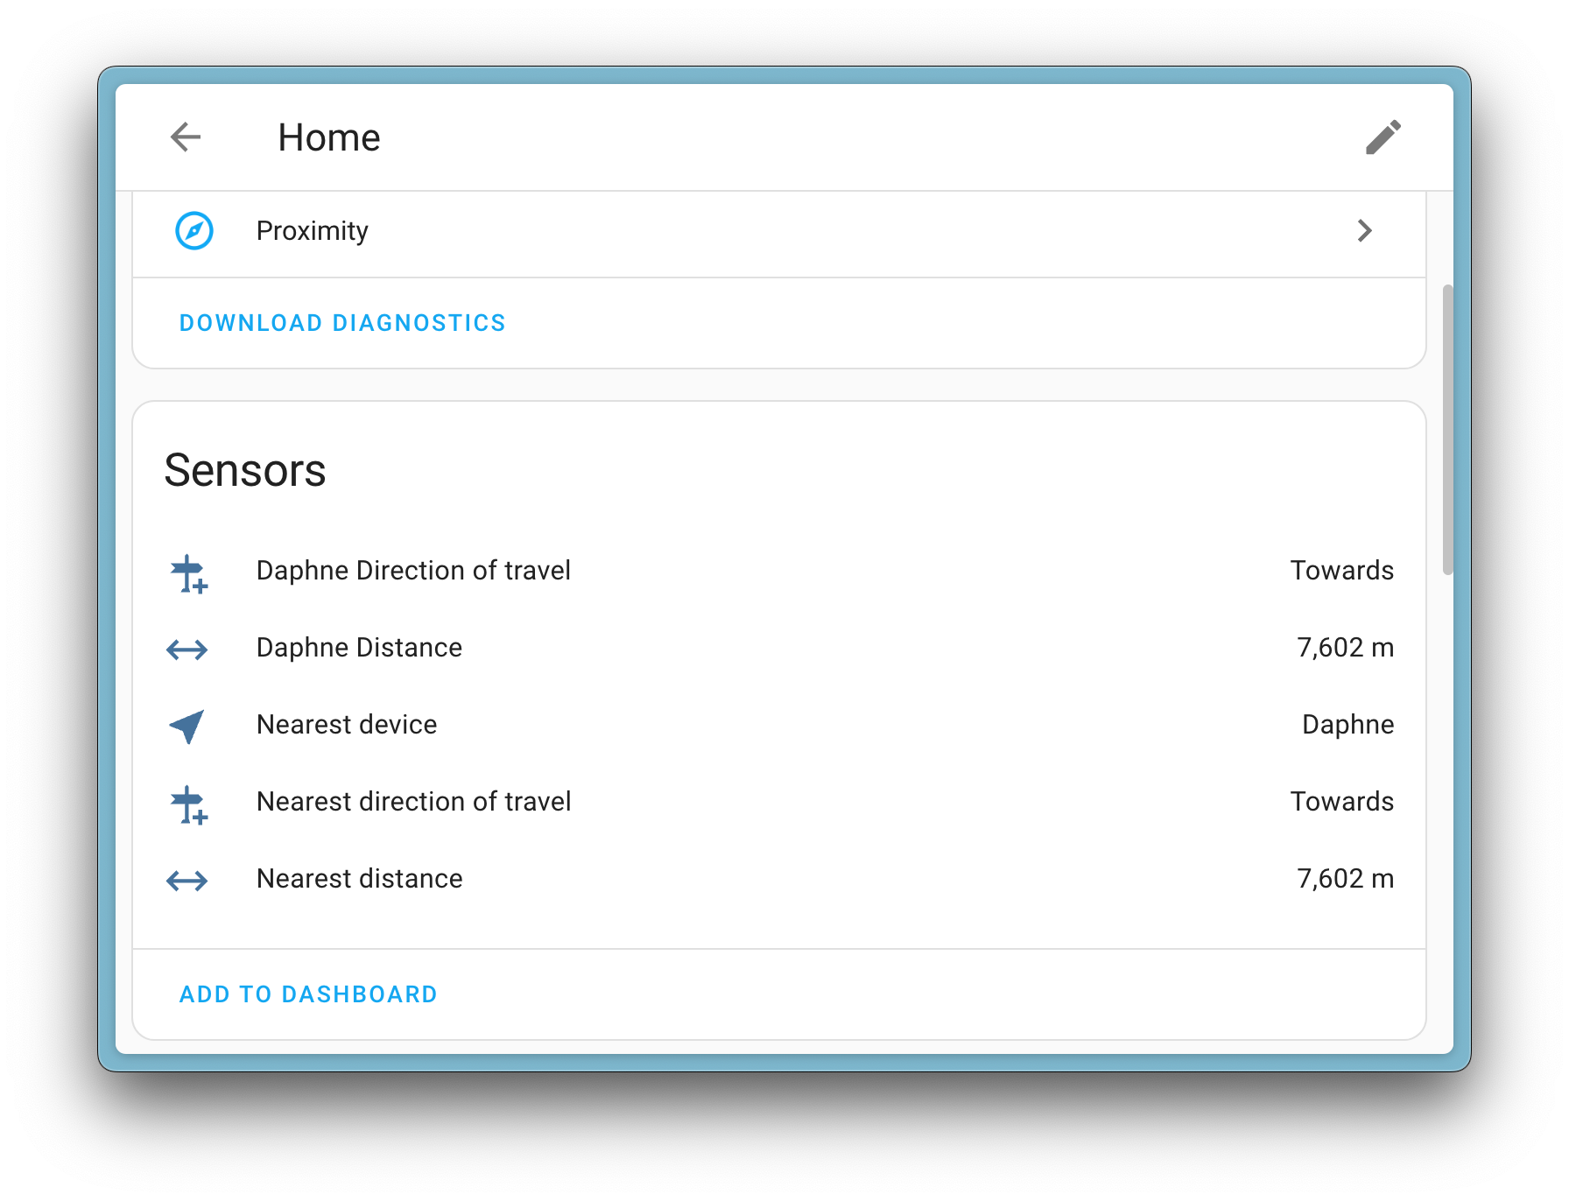Click the Nearest device navigation arrow icon
Viewport: 1569px width, 1201px height.
point(187,726)
